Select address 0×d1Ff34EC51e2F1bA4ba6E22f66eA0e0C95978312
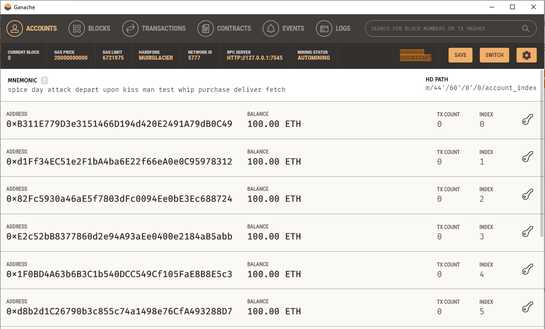 (x=119, y=161)
